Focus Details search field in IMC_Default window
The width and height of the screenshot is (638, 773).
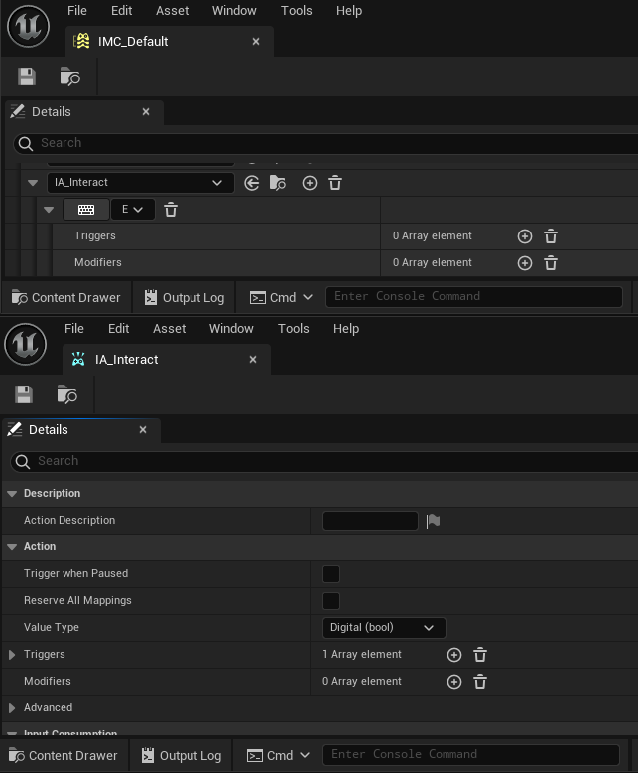coord(325,143)
